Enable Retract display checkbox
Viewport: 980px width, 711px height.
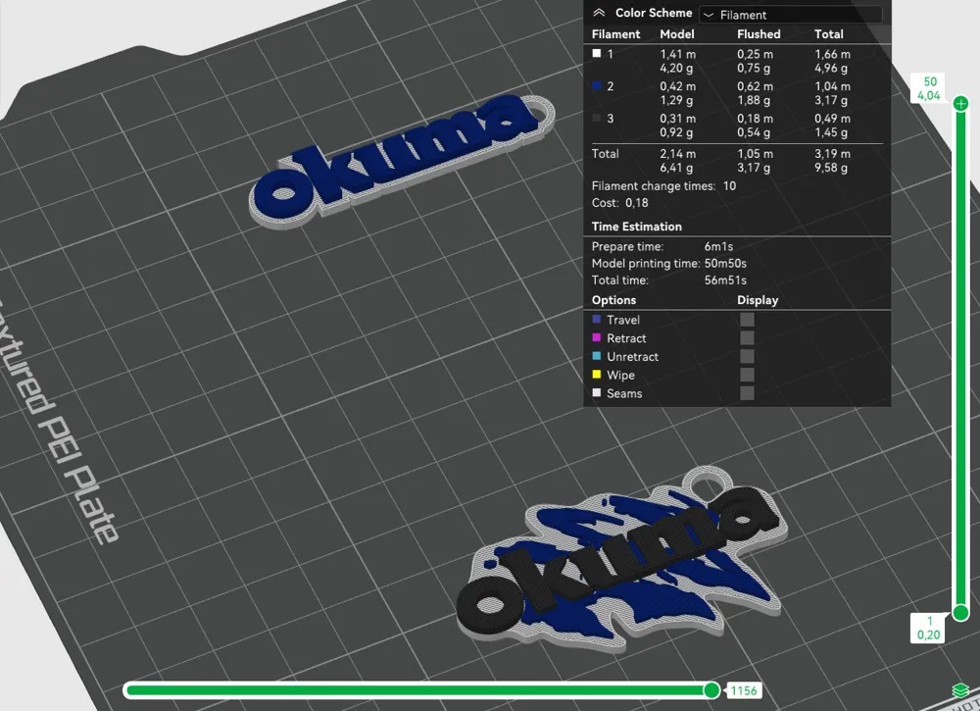click(x=747, y=338)
